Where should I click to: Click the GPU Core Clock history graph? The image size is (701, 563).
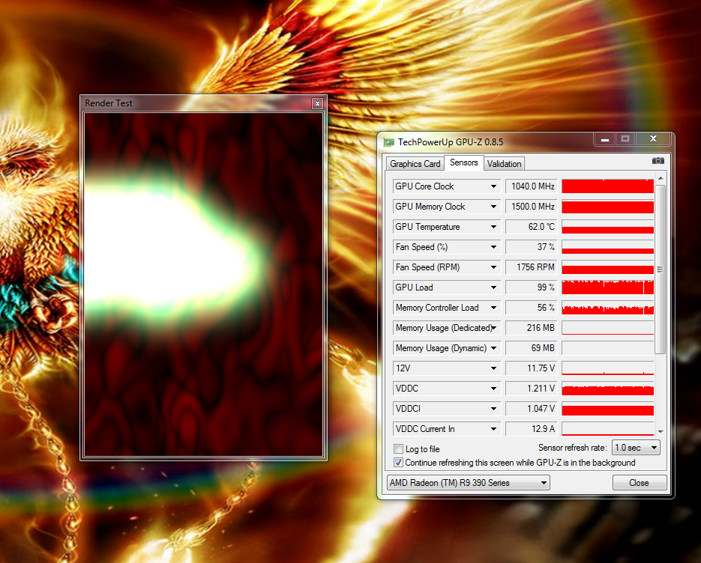[607, 186]
